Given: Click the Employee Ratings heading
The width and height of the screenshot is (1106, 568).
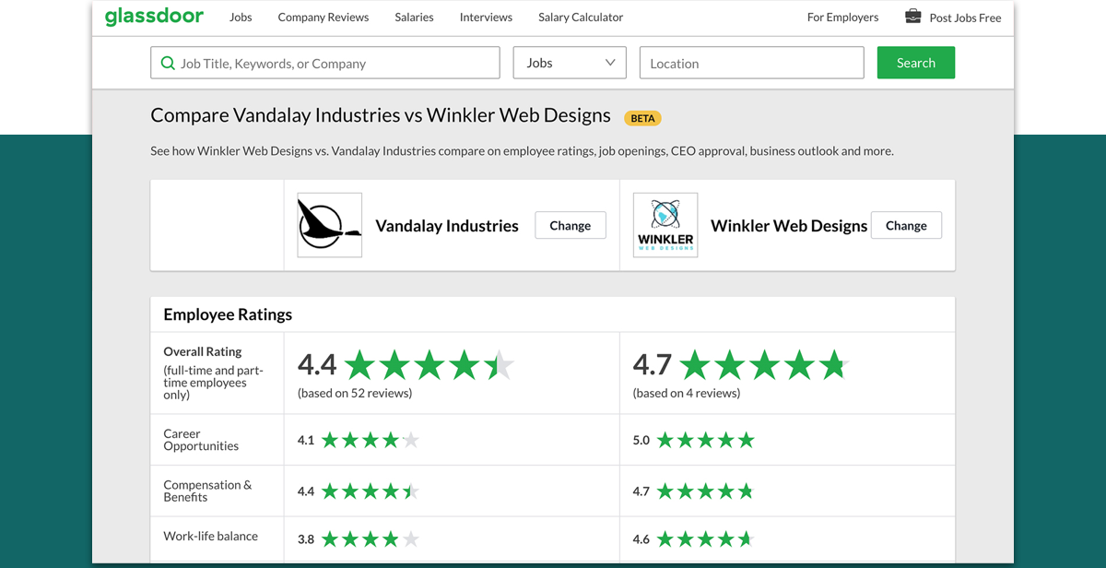Looking at the screenshot, I should (x=228, y=314).
